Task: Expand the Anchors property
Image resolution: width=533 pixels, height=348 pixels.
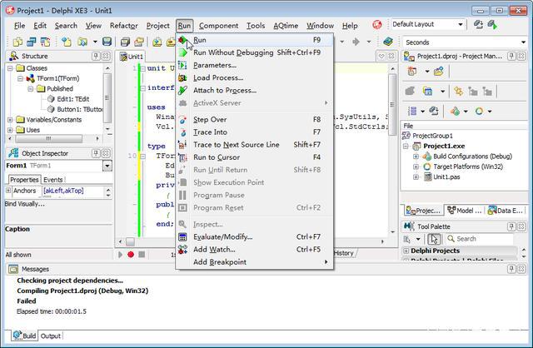Action: coord(8,191)
